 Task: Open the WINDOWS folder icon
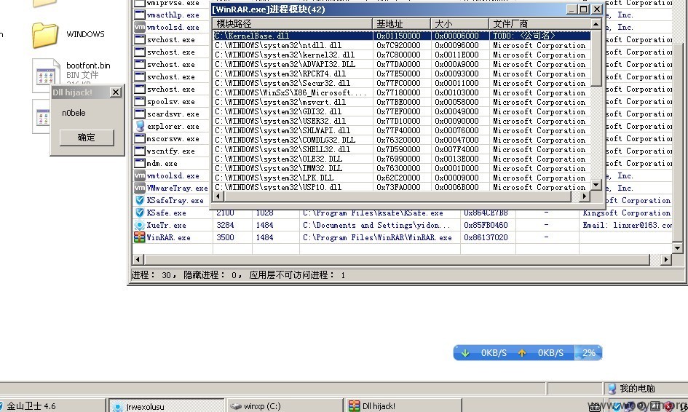pyautogui.click(x=45, y=35)
